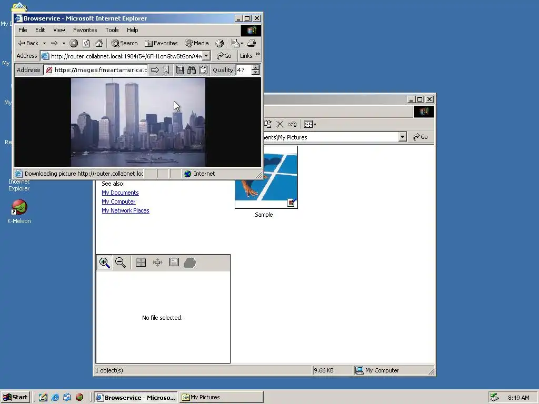Go to the Home page icon

99,43
